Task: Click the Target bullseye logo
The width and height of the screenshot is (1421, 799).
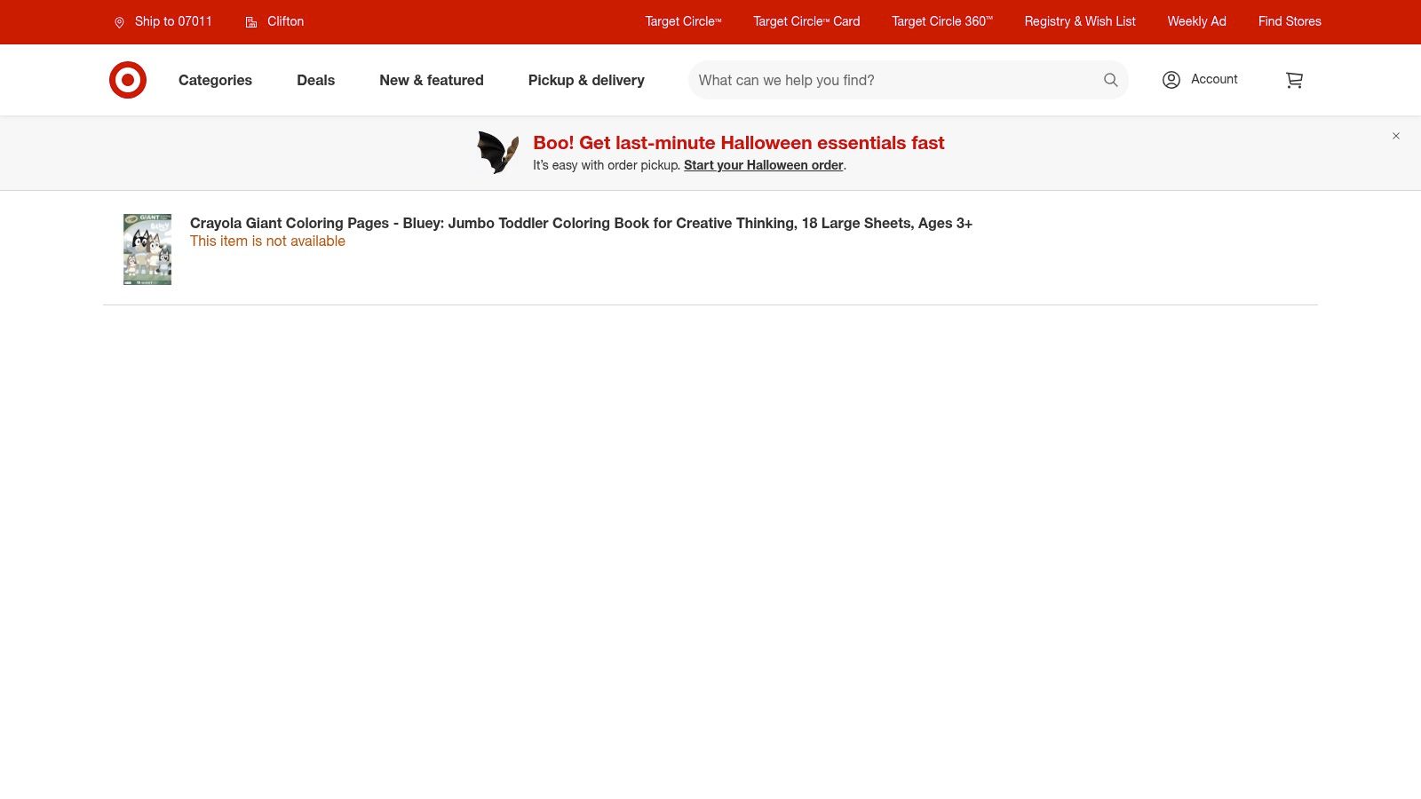Action: 128,80
